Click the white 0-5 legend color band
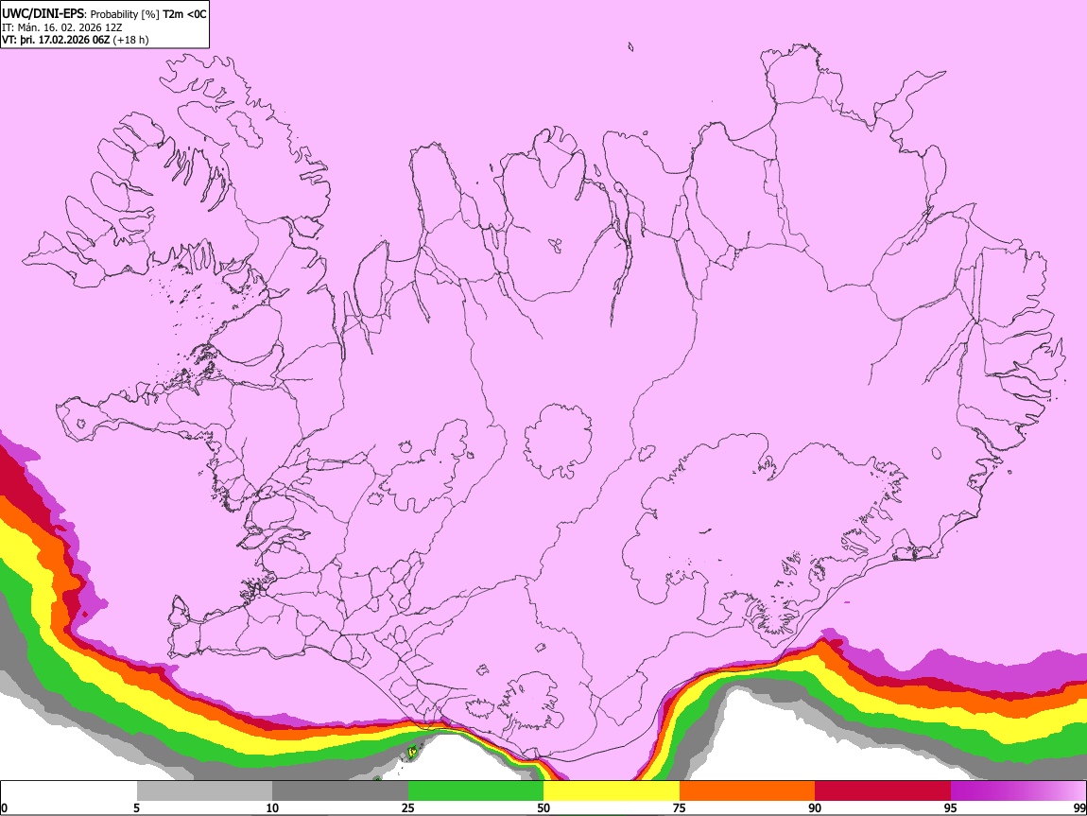Screen dimensions: 1087x816 point(69,791)
